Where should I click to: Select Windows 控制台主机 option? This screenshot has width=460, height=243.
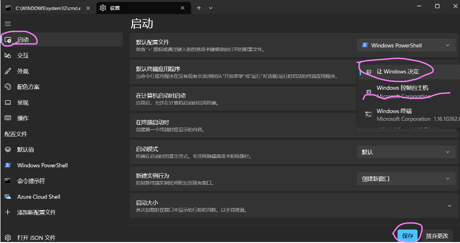click(409, 92)
